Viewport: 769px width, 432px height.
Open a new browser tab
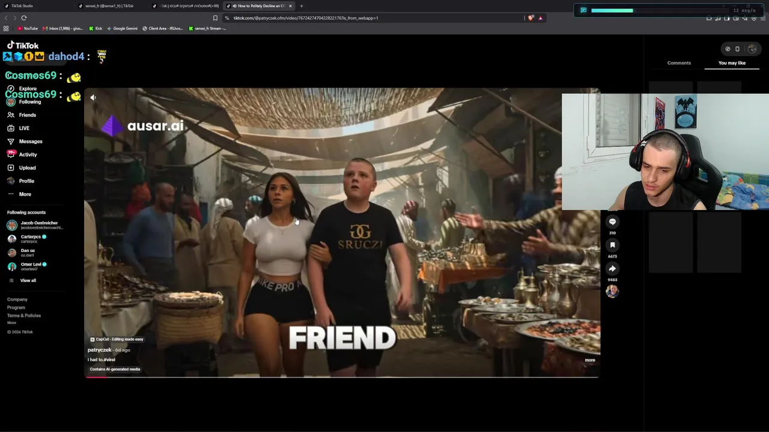click(x=302, y=6)
